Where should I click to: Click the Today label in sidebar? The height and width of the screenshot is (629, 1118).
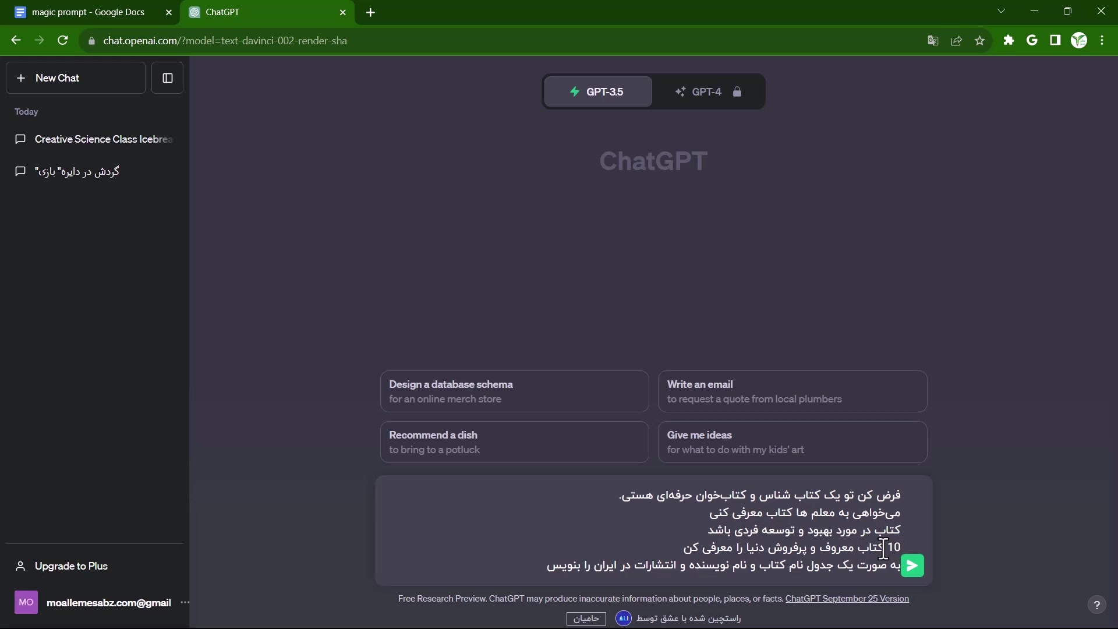pyautogui.click(x=26, y=112)
